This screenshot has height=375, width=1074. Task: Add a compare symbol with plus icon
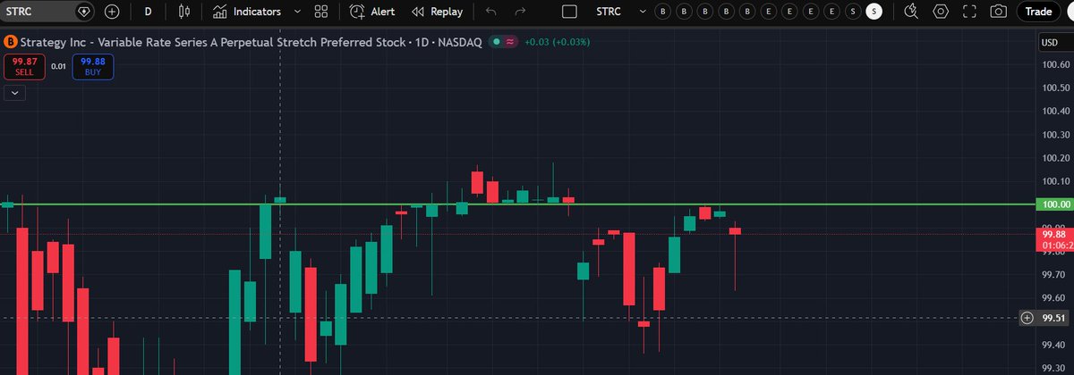(x=112, y=12)
